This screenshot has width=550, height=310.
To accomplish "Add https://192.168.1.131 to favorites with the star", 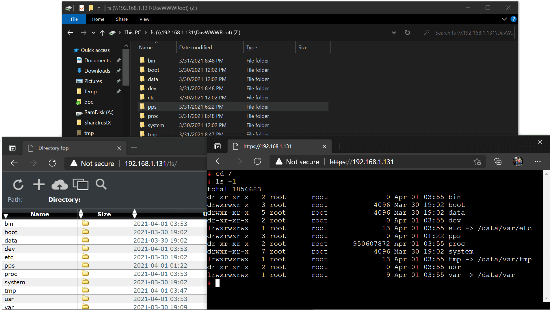I will click(477, 162).
